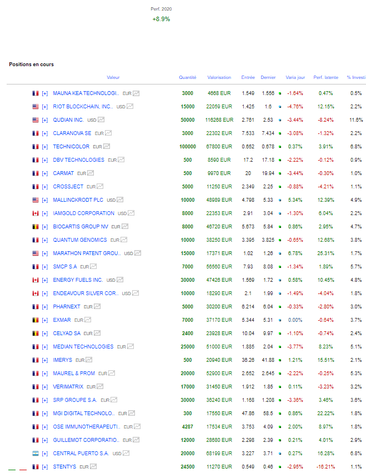Click the Argentine flag beside CENTRAL PUERTO
Viewport: 366px width, 473px height.
(36, 454)
